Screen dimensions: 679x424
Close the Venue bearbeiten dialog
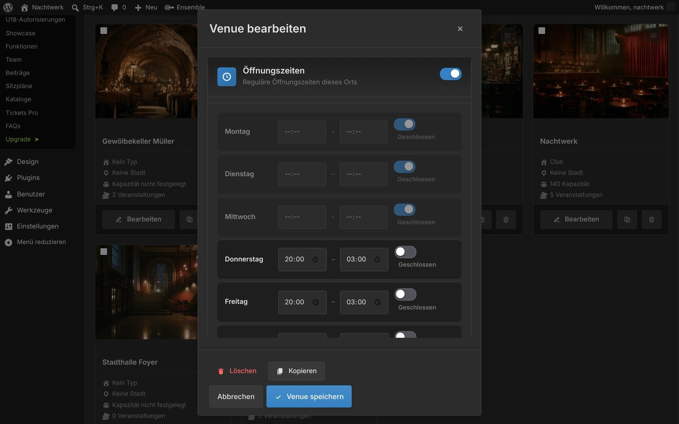pos(460,29)
